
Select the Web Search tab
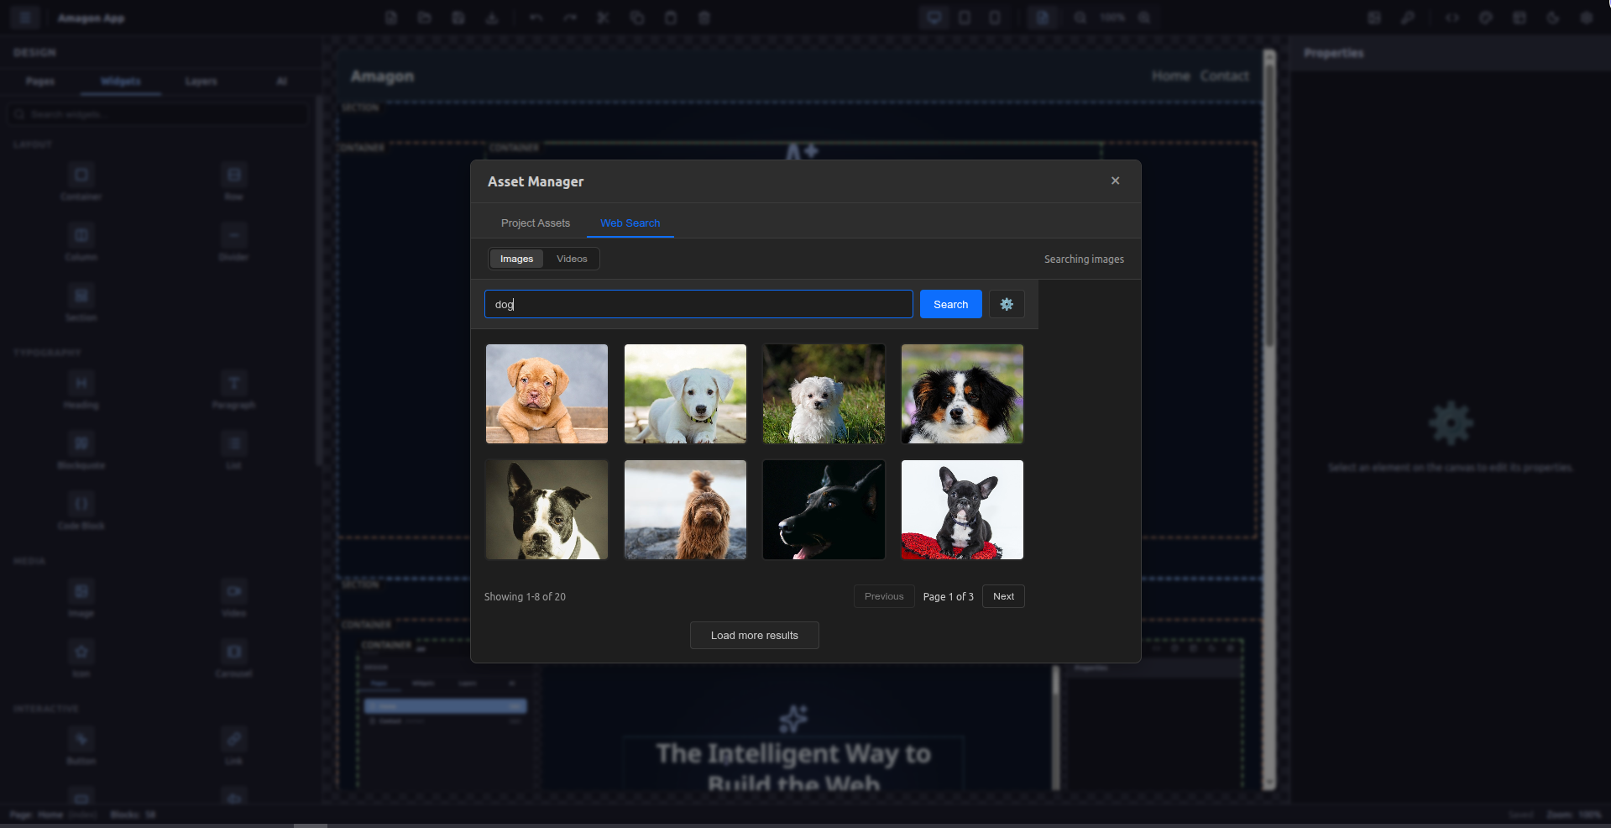(630, 223)
